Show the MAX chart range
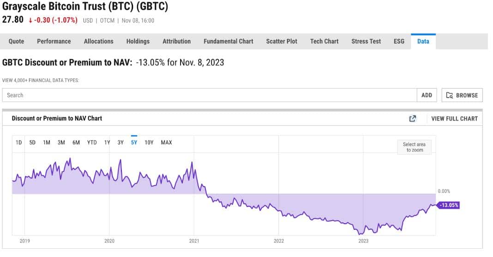Viewport: 493px width, 257px height. point(166,142)
